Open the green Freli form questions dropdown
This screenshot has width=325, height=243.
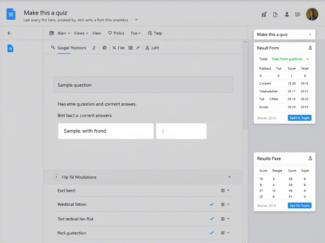click(x=288, y=59)
